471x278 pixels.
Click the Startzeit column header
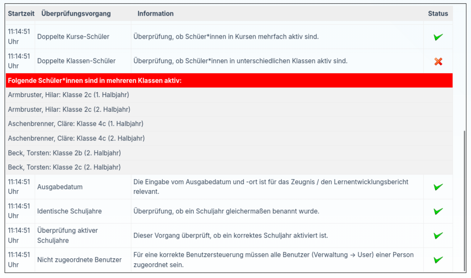coord(20,14)
